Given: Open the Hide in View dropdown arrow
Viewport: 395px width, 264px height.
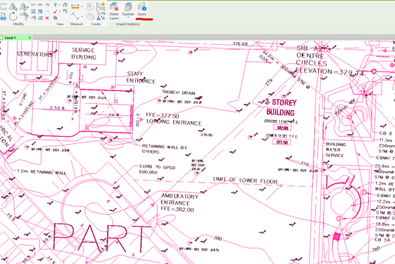Looking at the screenshot, I should [x=60, y=5].
